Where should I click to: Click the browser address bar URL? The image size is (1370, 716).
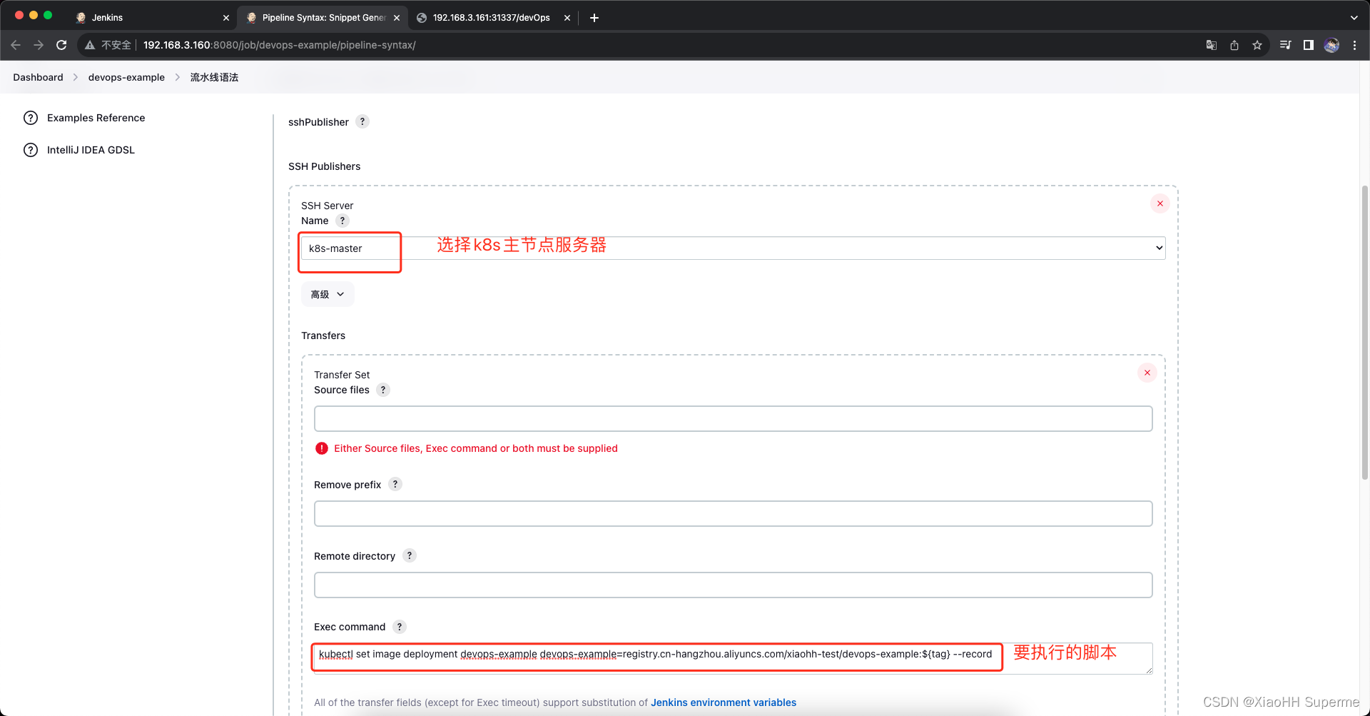(x=279, y=45)
